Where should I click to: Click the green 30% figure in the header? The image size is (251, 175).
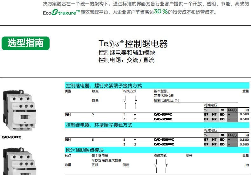click(160, 11)
